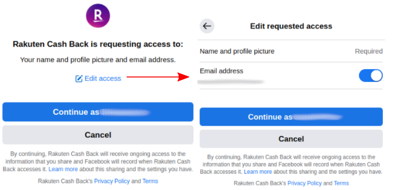The width and height of the screenshot is (420, 190).
Task: Disable the Email address sharing toggle
Action: (371, 75)
